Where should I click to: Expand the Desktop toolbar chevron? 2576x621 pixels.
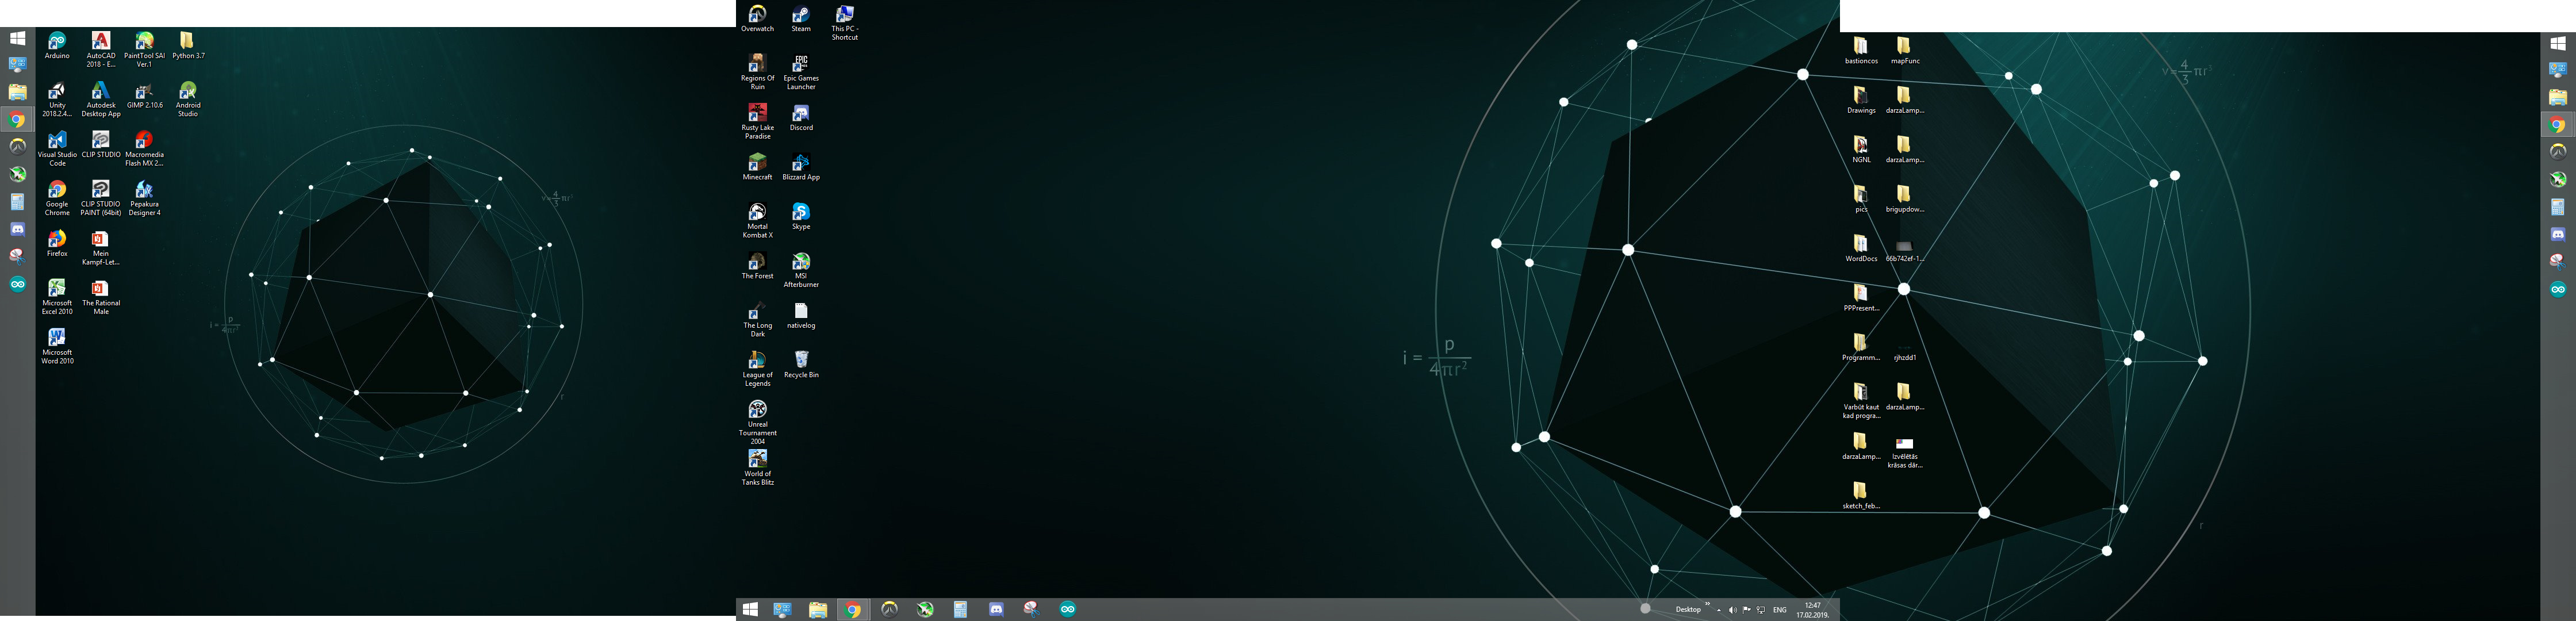[1707, 604]
